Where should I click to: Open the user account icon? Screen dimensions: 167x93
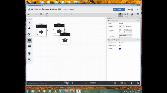(132, 10)
